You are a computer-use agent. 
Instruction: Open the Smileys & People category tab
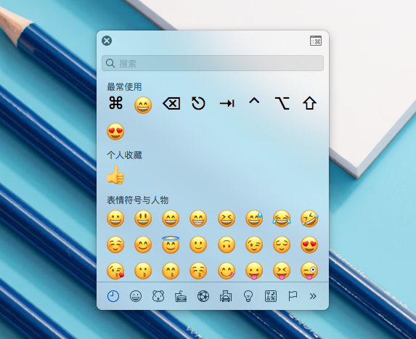coord(136,296)
